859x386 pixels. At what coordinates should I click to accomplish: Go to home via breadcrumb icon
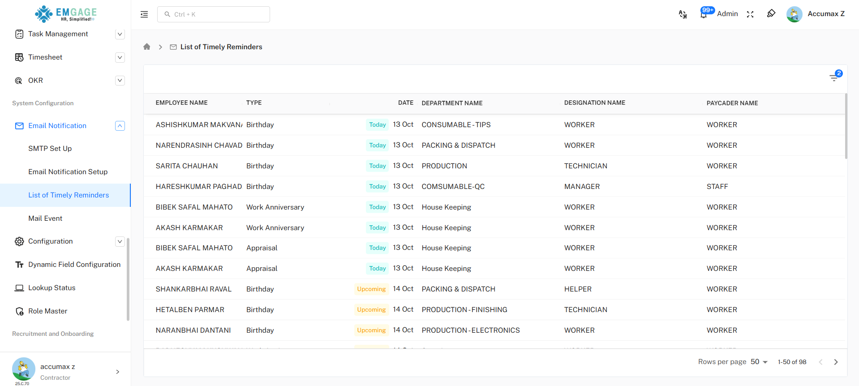pyautogui.click(x=146, y=47)
